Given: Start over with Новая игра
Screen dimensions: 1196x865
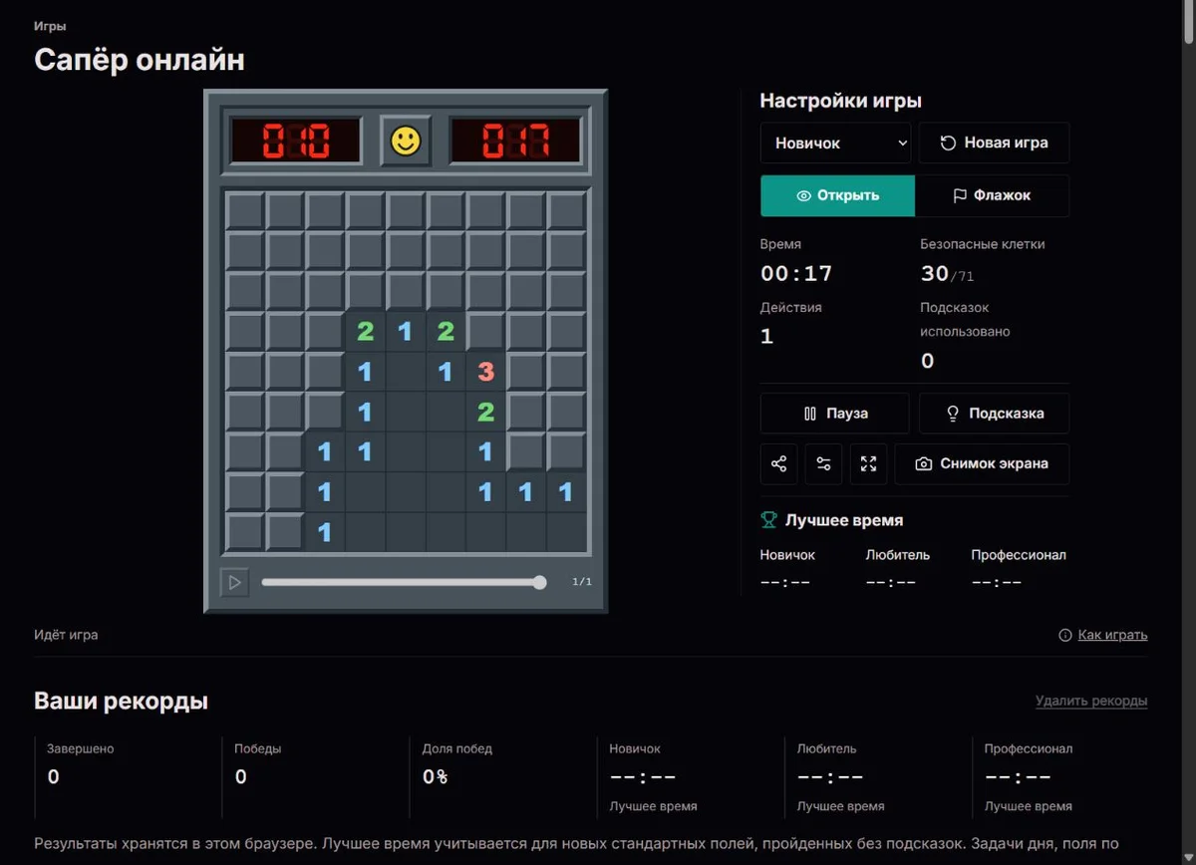Looking at the screenshot, I should [x=994, y=143].
